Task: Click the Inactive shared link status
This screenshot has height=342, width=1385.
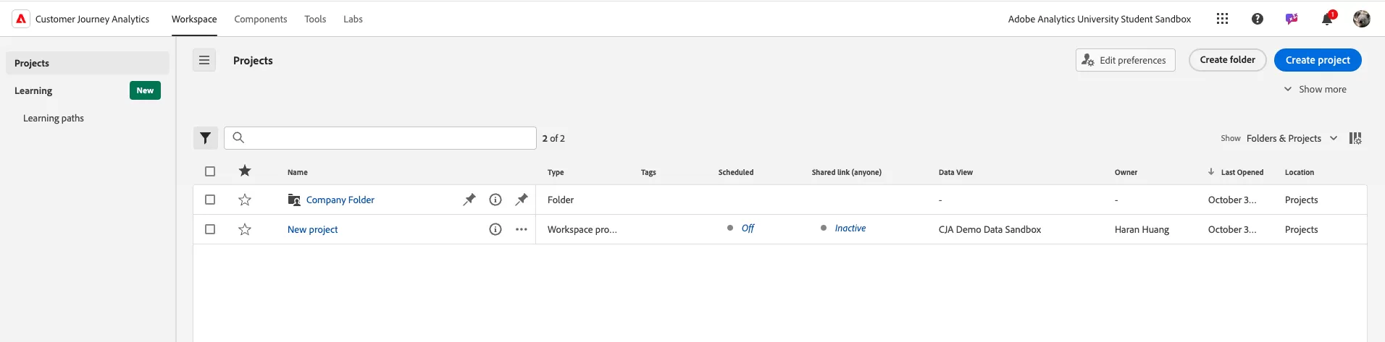Action: [x=850, y=228]
